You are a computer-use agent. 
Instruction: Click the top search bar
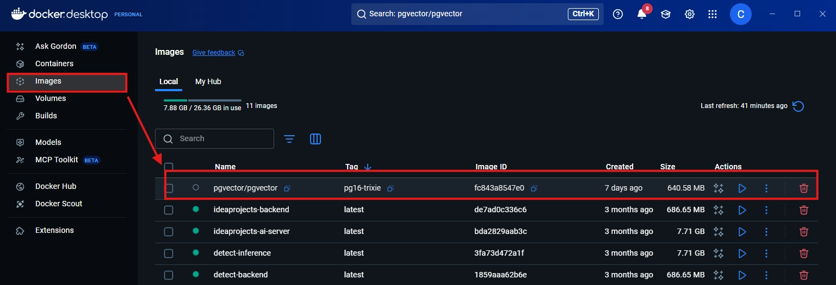(x=477, y=14)
